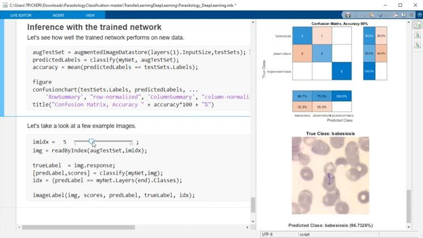Click the UTF-8 encoding status field

(x=279, y=234)
